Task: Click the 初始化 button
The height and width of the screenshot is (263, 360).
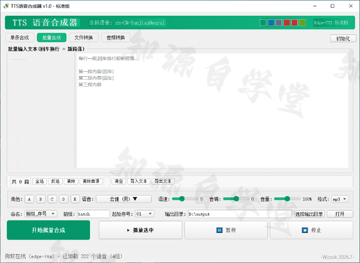Action: (343, 39)
